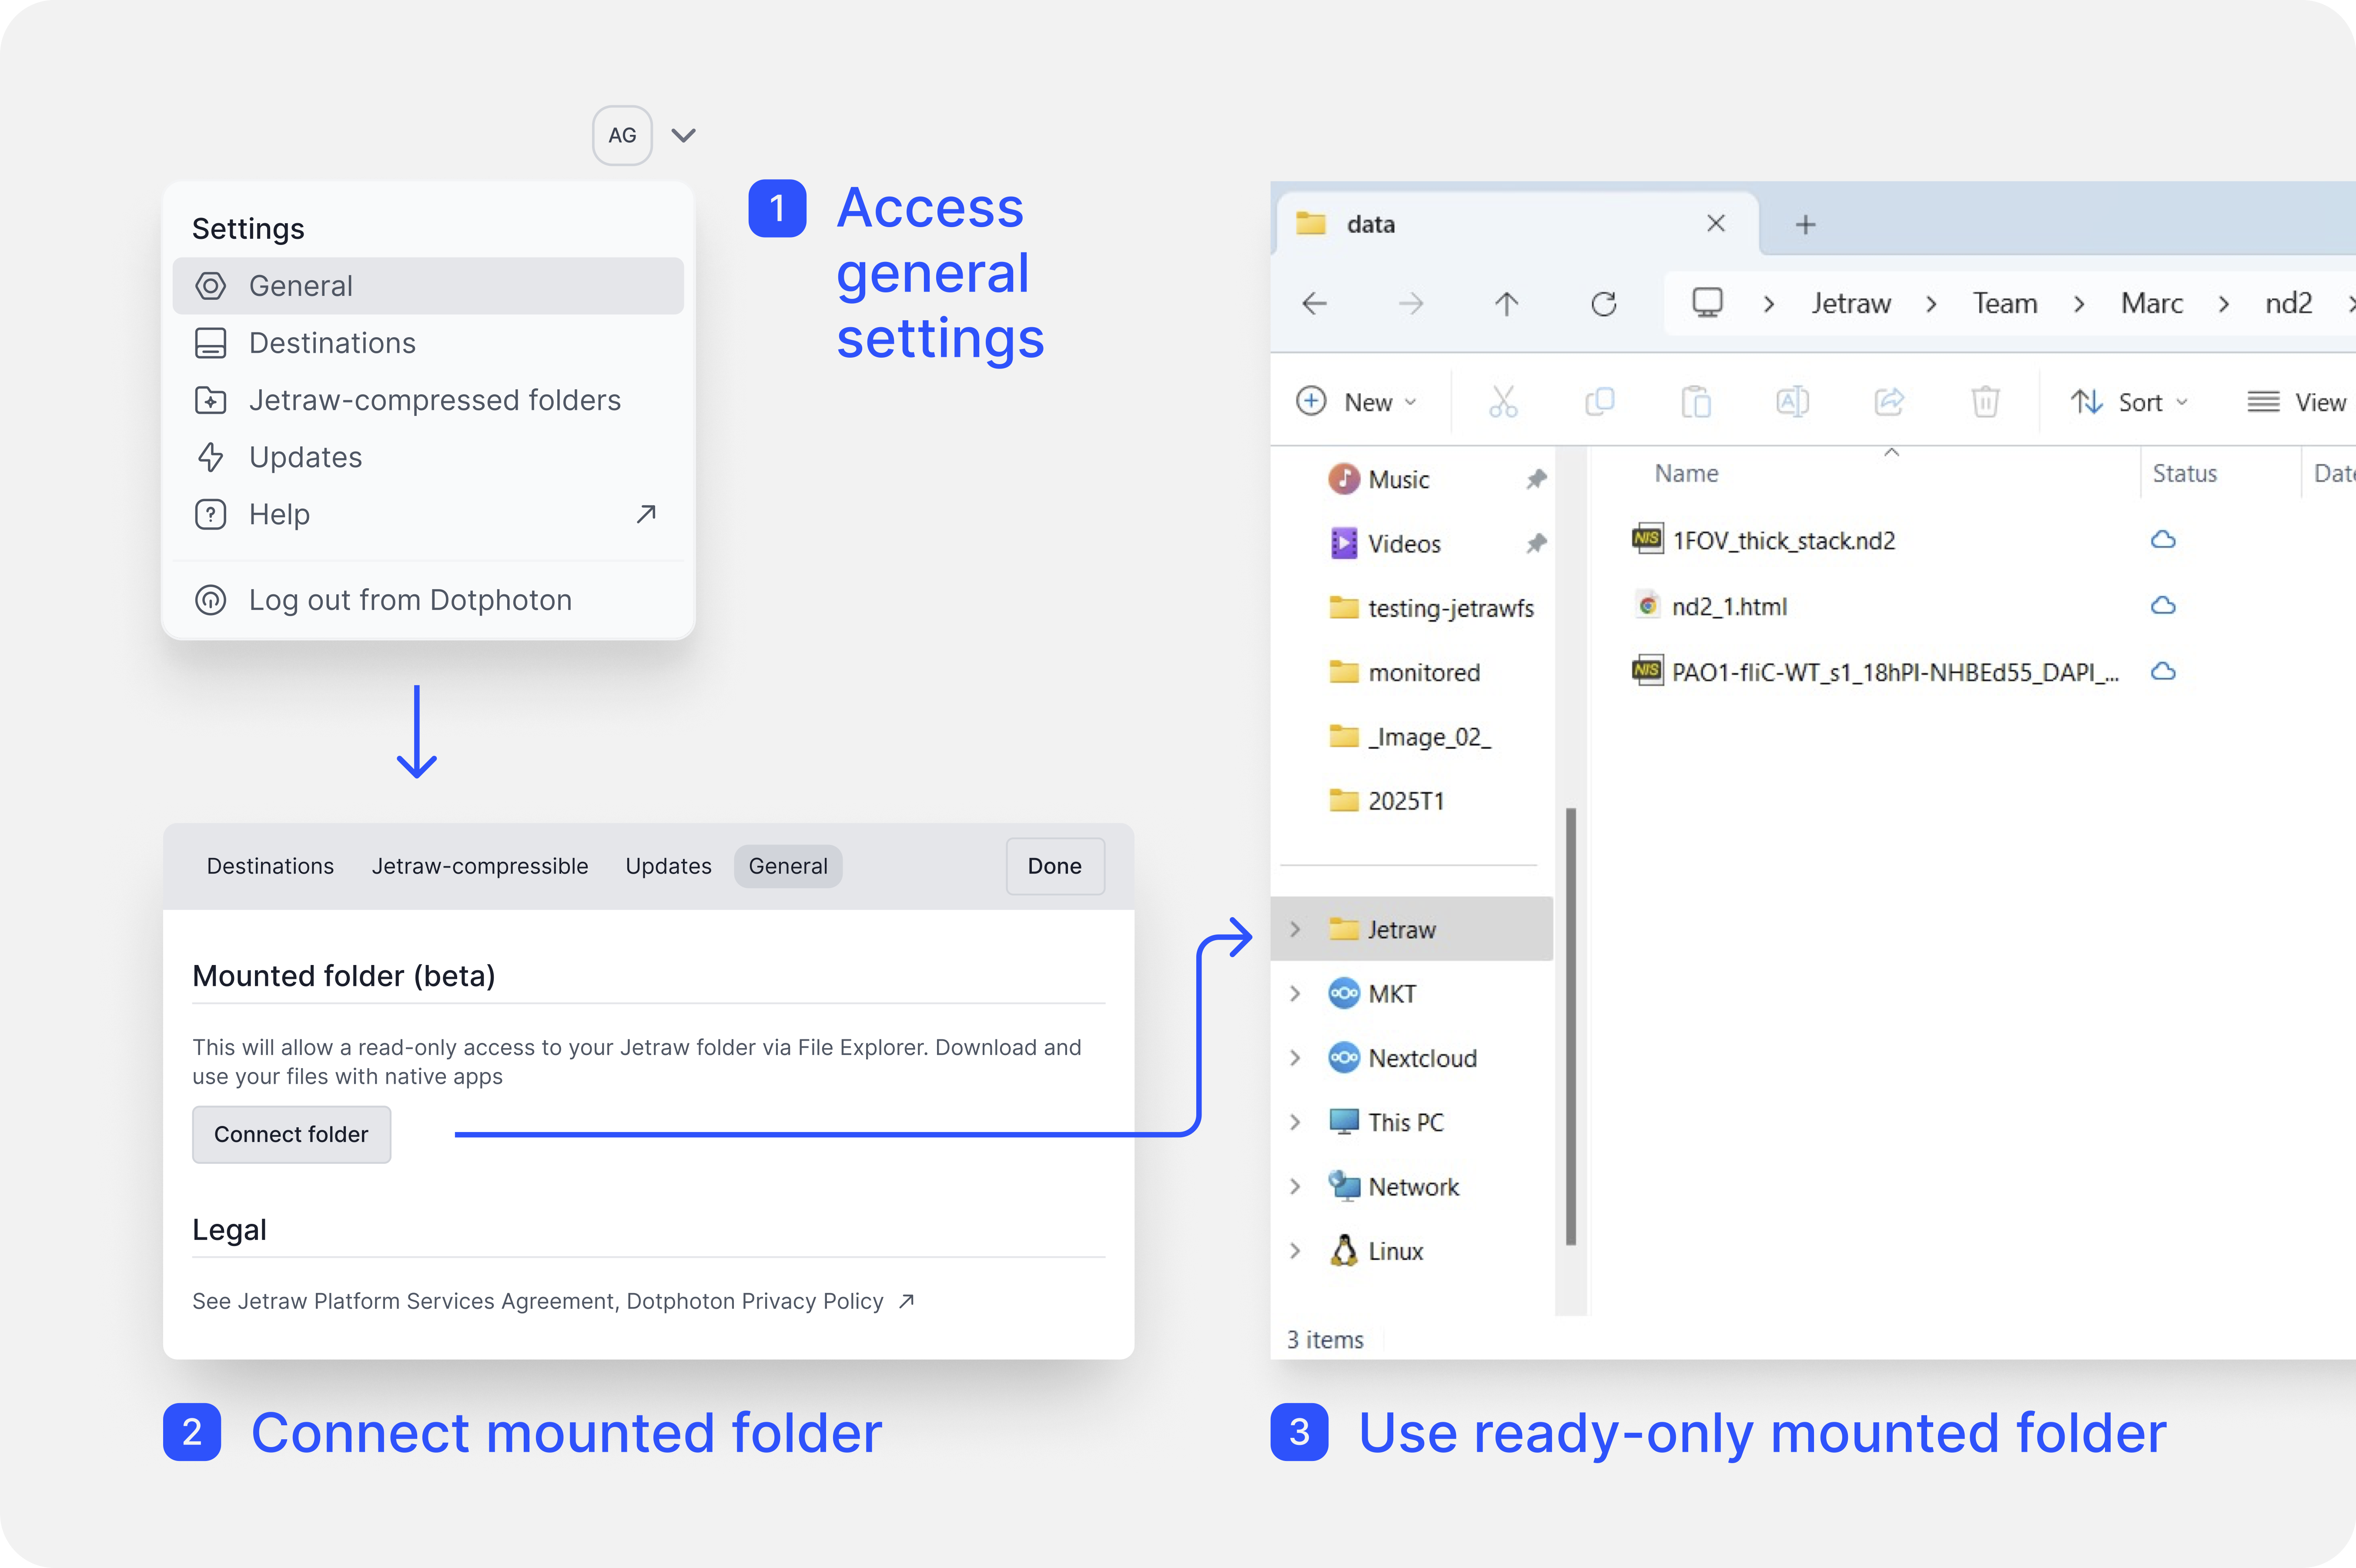The height and width of the screenshot is (1568, 2356).
Task: Click the Paste clipboard icon
Action: [x=1695, y=402]
